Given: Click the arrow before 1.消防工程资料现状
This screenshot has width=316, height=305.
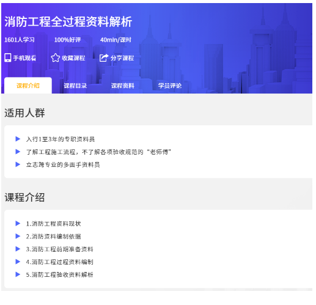Looking at the screenshot, I should click(18, 224).
